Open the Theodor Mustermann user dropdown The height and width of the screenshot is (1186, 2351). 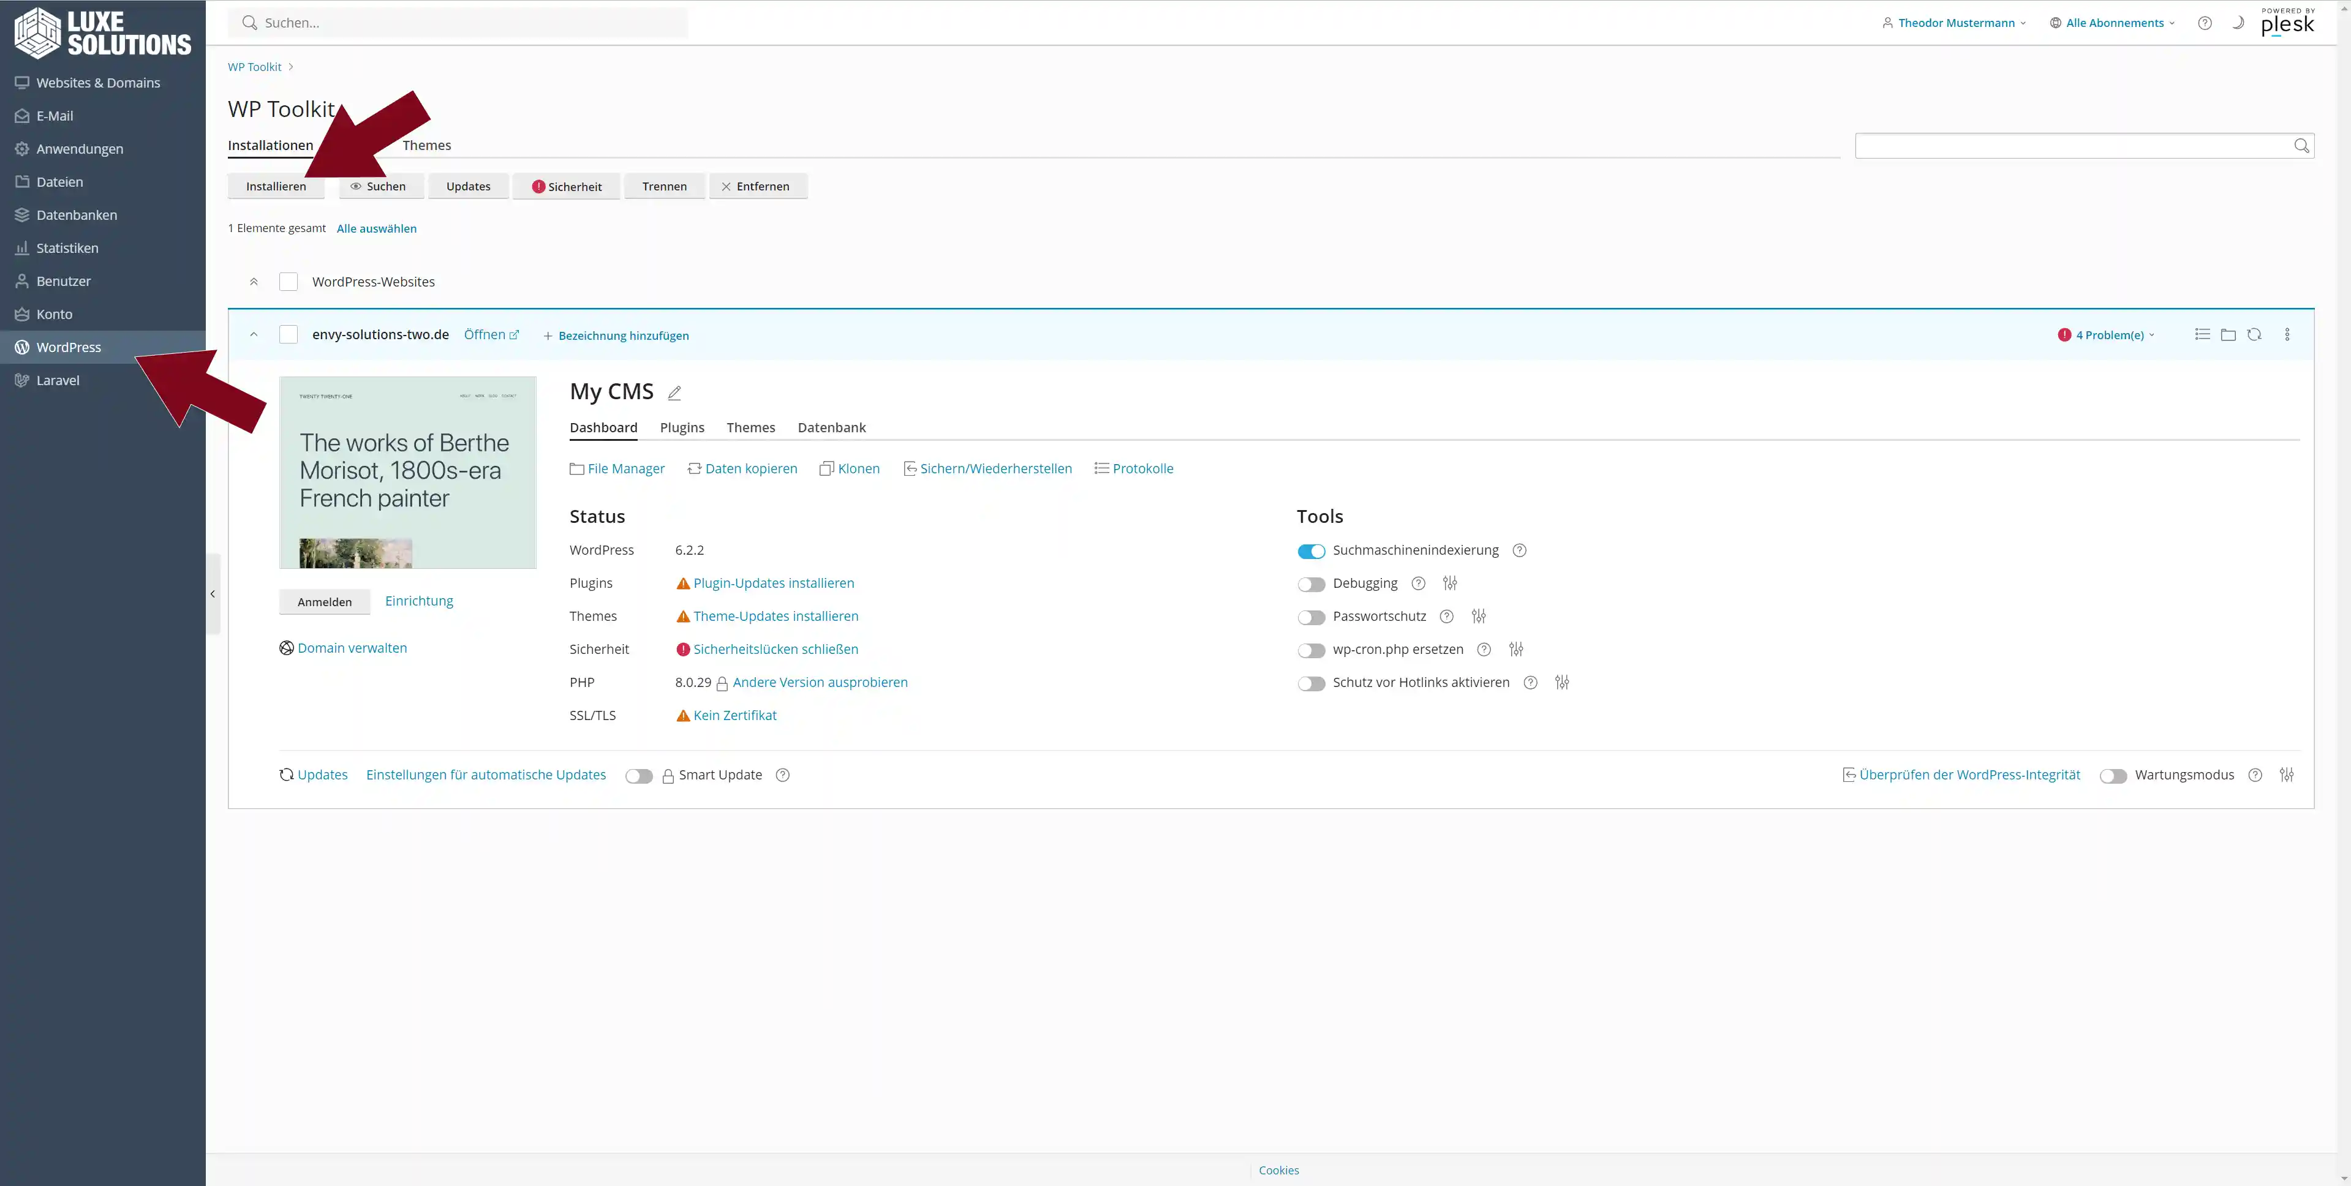pyautogui.click(x=1954, y=23)
